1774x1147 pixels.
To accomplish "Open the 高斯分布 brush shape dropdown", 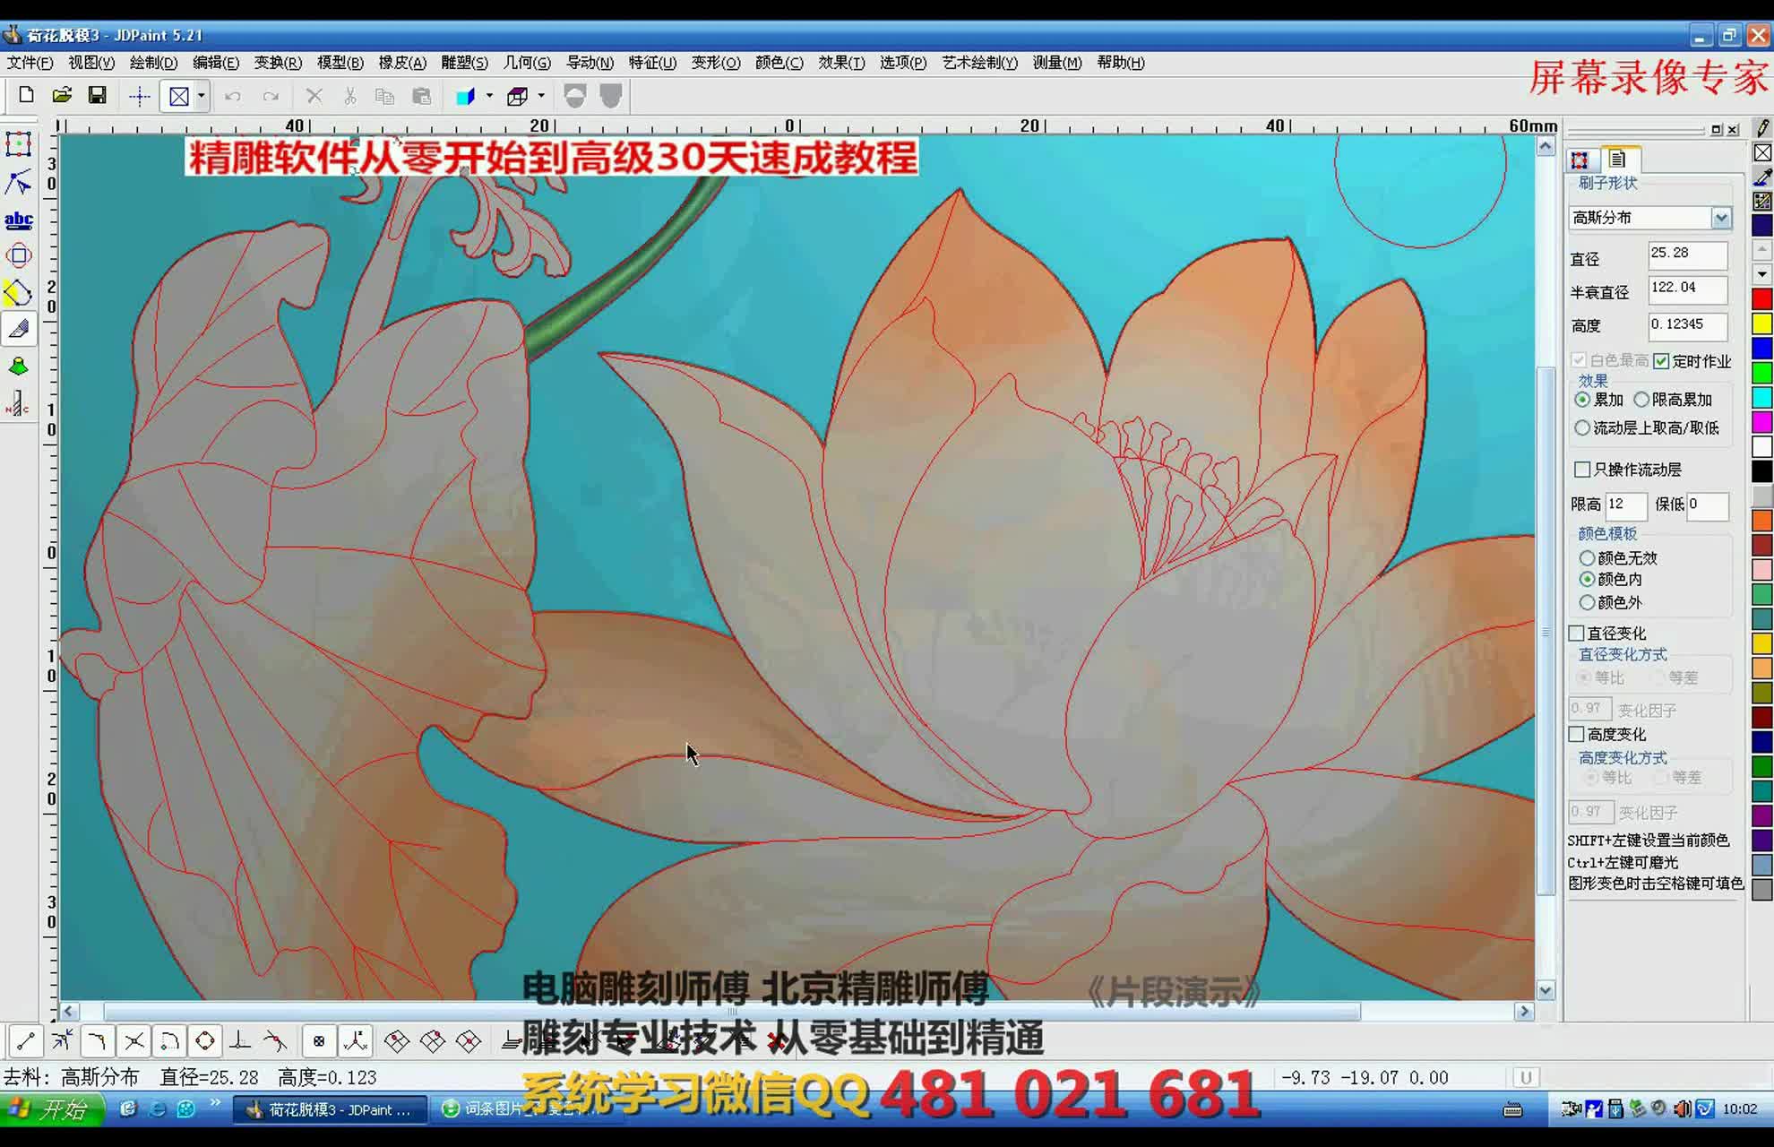I will (x=1722, y=218).
